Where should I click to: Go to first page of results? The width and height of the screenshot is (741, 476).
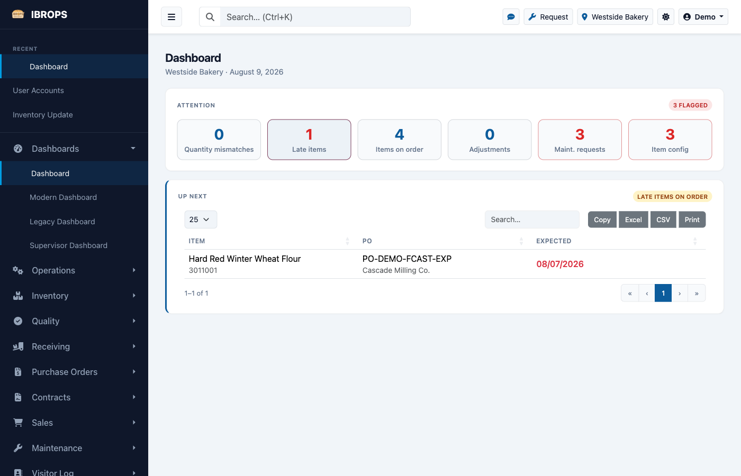tap(630, 293)
